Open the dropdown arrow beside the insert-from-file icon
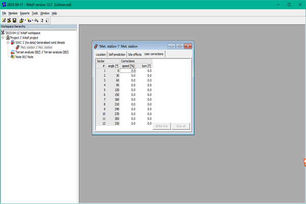The width and height of the screenshot is (306, 204). click(25, 20)
